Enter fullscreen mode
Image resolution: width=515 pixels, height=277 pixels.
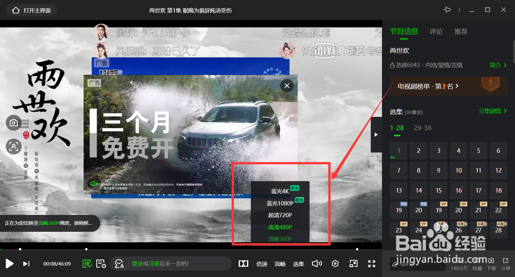coord(372,264)
